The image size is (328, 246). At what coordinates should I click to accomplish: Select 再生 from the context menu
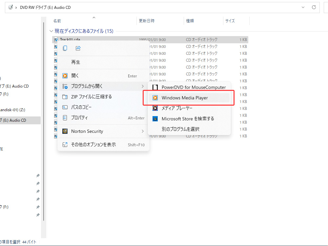click(x=103, y=62)
